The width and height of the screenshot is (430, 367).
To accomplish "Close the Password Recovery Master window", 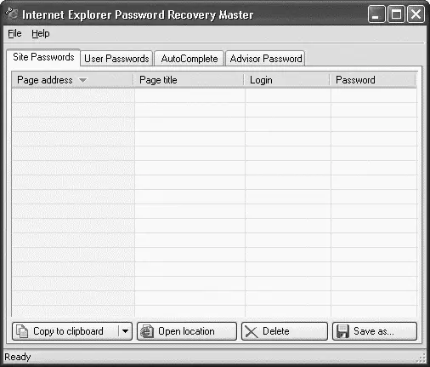I will pos(416,14).
